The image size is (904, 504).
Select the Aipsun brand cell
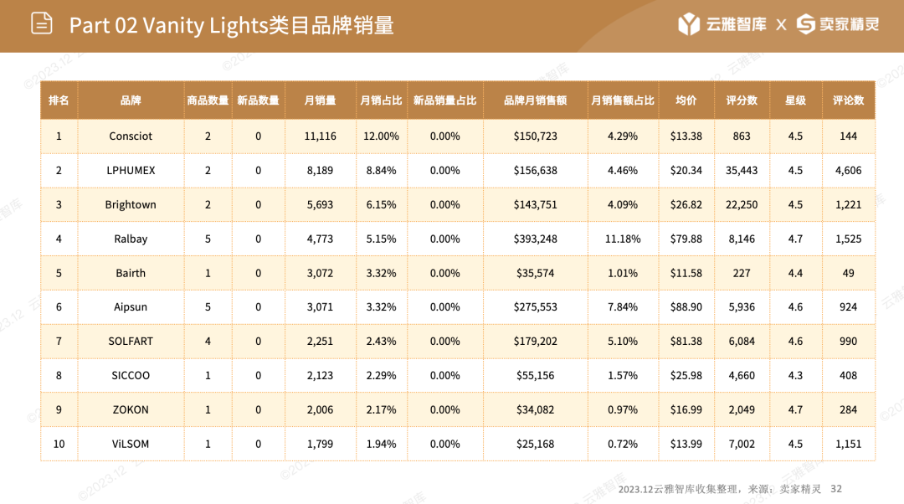click(x=131, y=306)
